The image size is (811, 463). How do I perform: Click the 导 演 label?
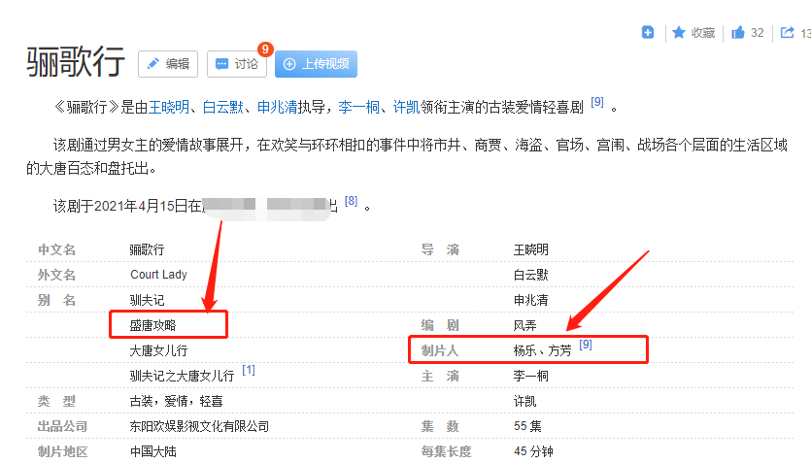pyautogui.click(x=440, y=250)
